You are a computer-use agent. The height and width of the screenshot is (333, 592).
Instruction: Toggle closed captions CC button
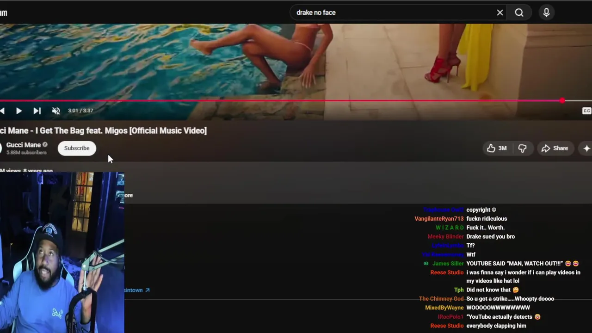[586, 111]
